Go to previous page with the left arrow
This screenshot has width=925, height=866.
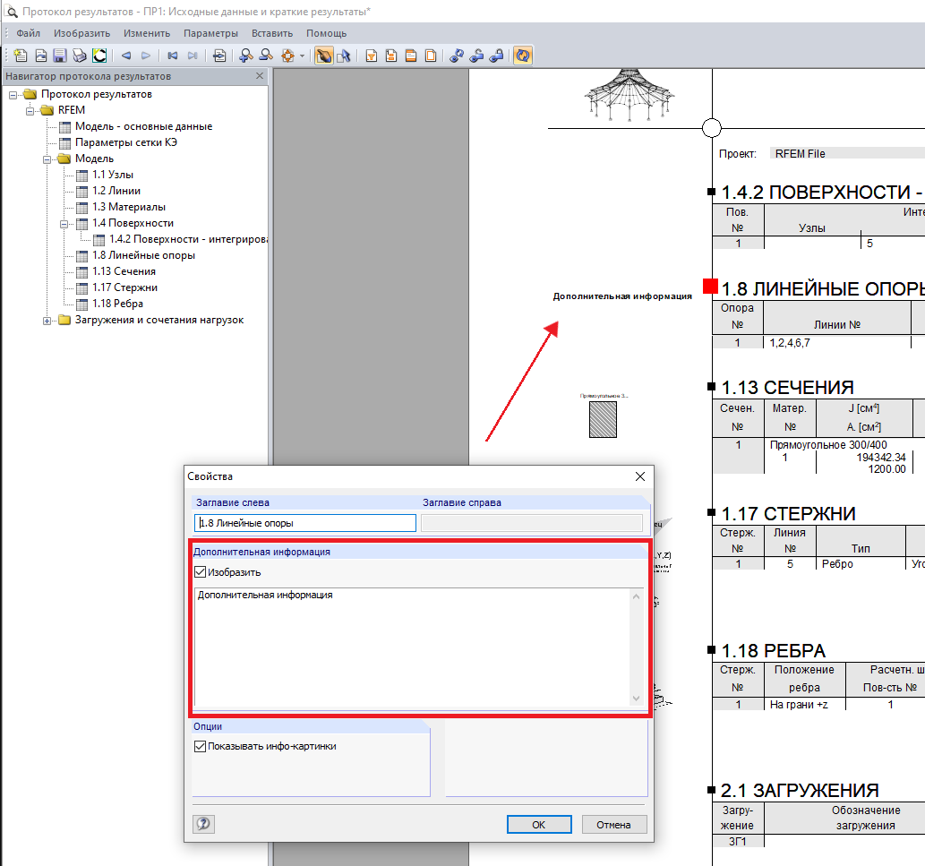[x=126, y=56]
